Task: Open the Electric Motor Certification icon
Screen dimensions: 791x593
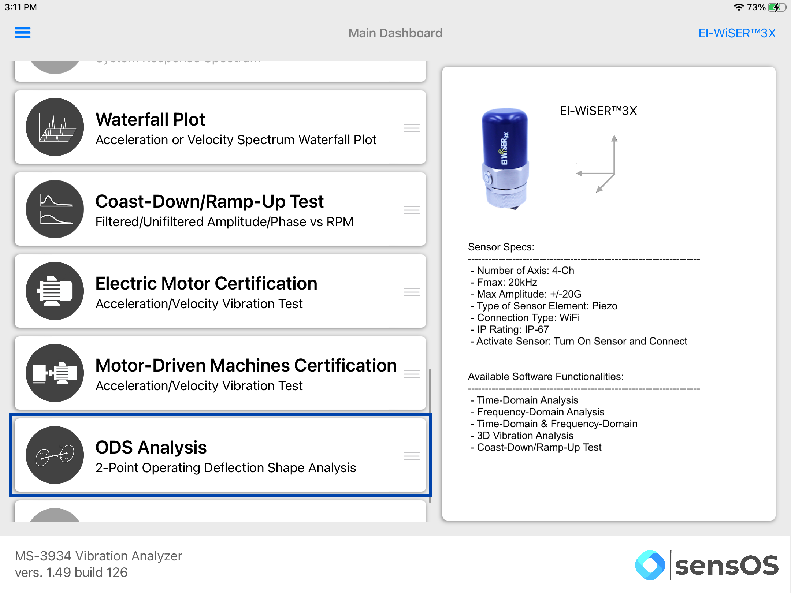Action: [x=55, y=291]
